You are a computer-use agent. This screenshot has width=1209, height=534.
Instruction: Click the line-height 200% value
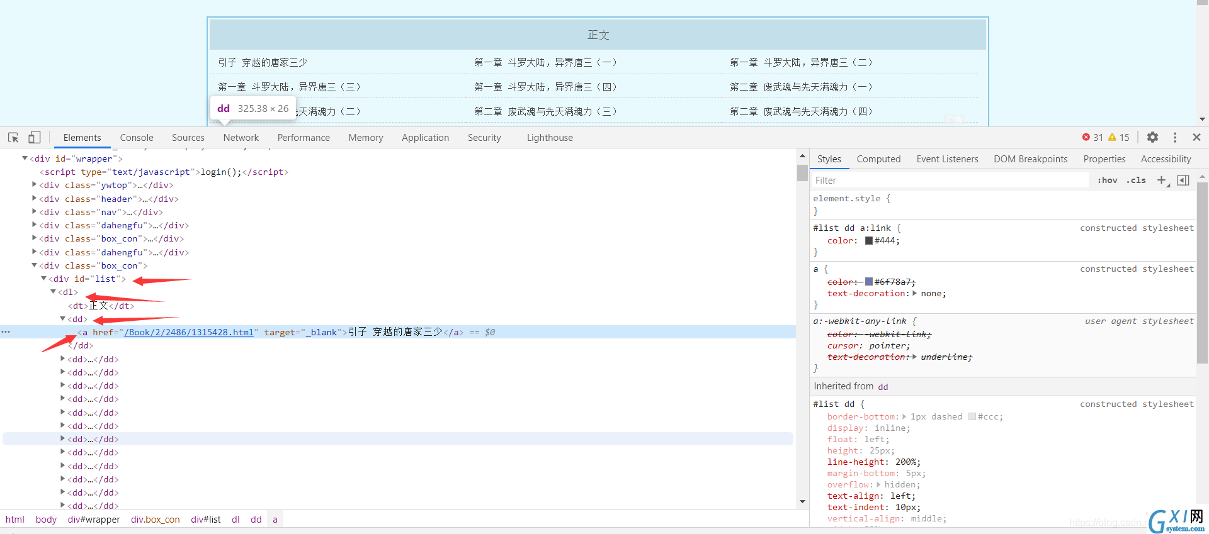click(907, 462)
